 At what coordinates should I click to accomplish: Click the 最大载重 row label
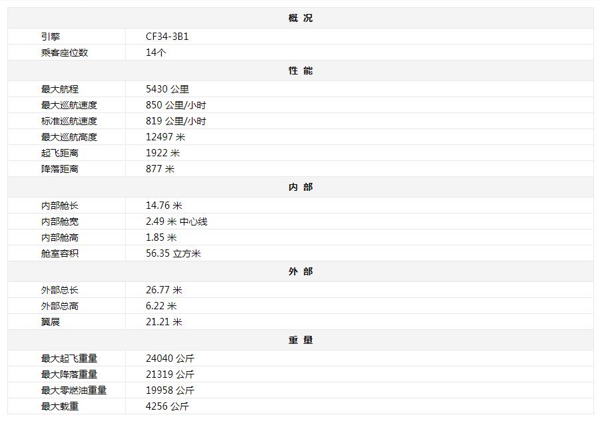60,406
